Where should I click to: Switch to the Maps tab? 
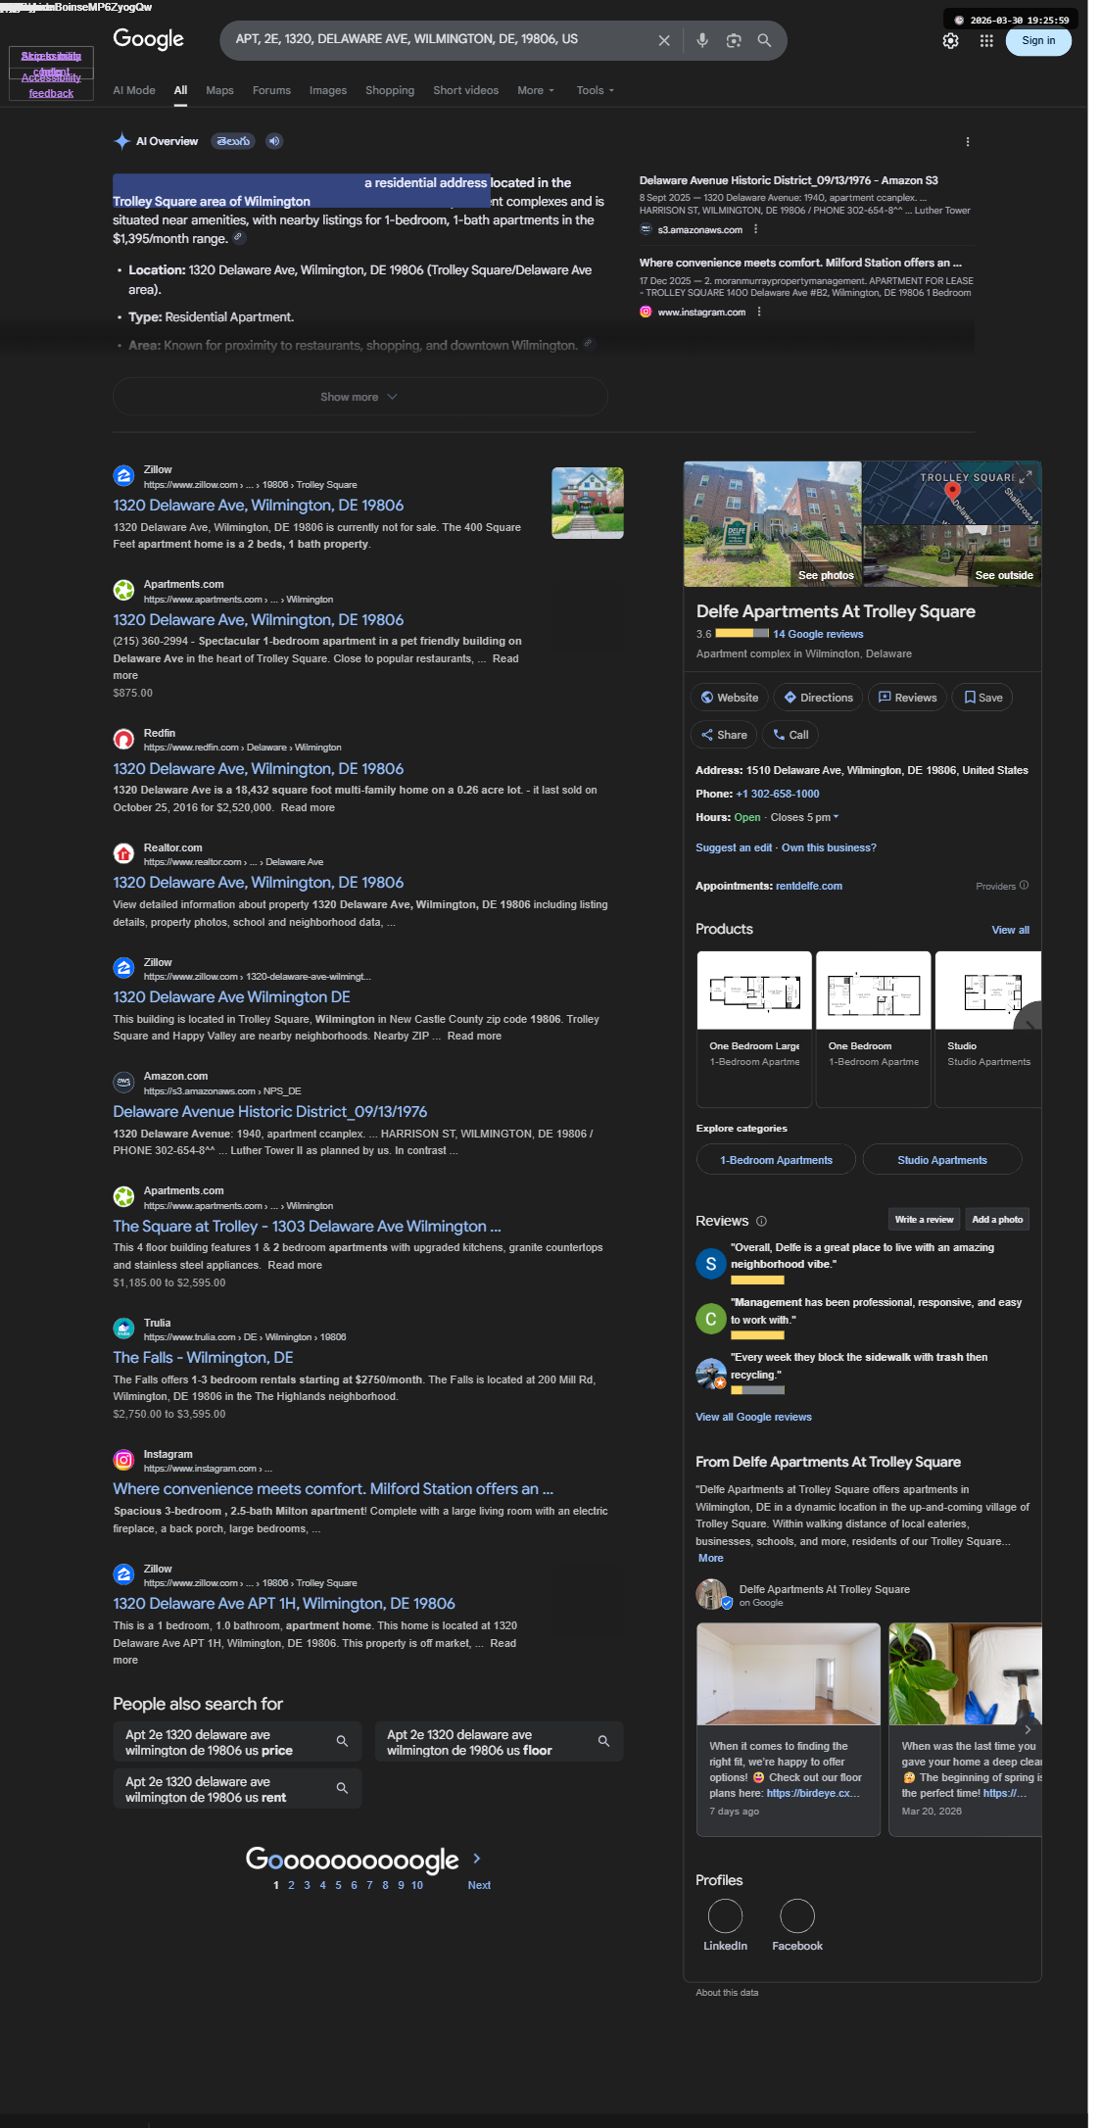click(x=219, y=90)
